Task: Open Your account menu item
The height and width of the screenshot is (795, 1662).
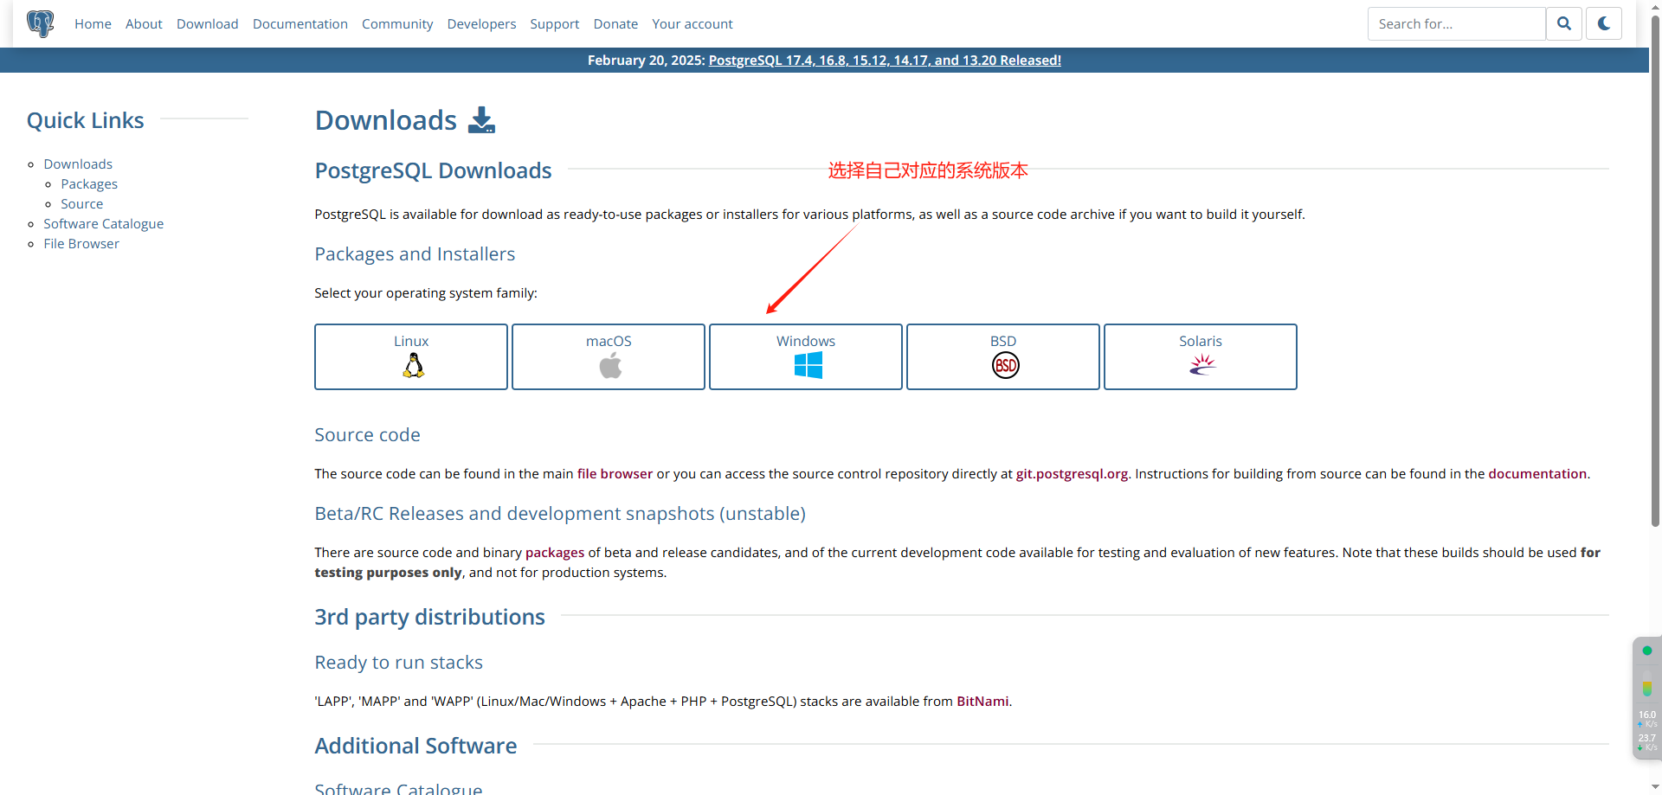Action: [x=692, y=24]
